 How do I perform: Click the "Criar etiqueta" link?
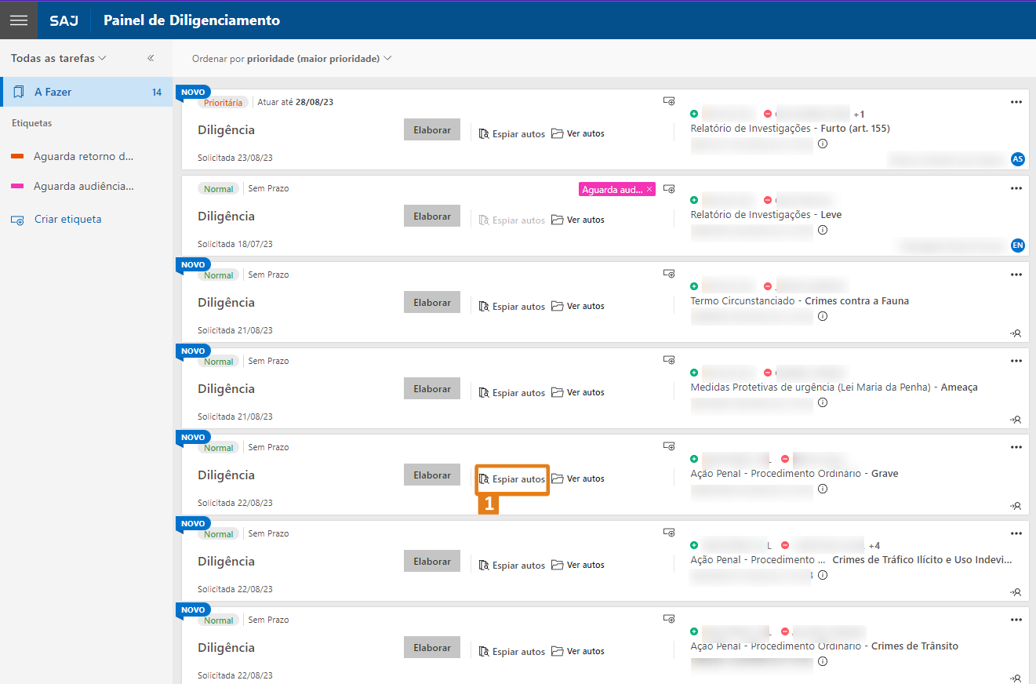[67, 220]
